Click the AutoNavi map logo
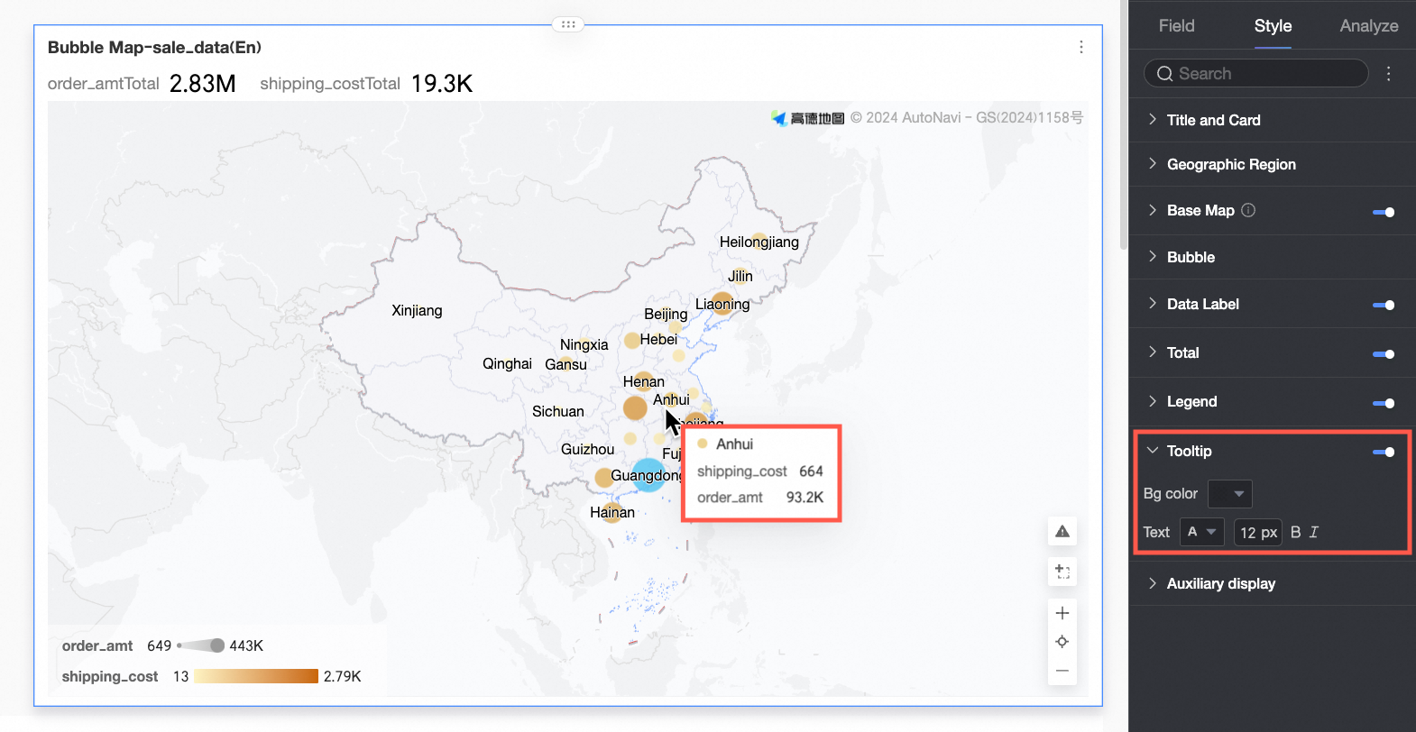The image size is (1416, 732). (x=808, y=118)
